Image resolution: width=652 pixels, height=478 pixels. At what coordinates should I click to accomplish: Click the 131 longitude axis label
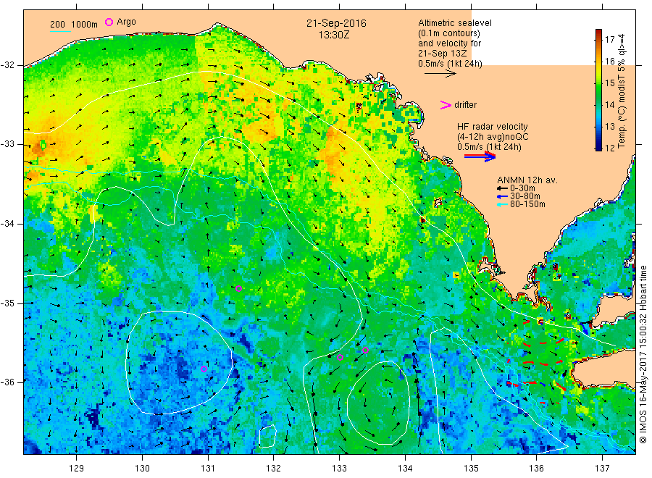tap(208, 468)
